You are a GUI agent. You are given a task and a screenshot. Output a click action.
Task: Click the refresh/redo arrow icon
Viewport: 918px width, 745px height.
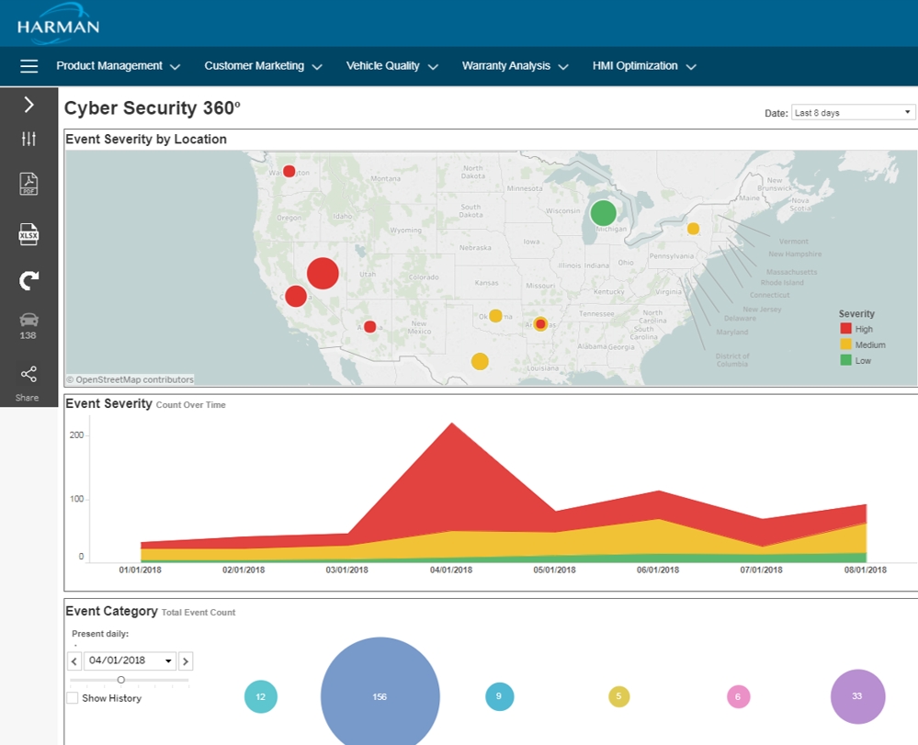click(28, 280)
